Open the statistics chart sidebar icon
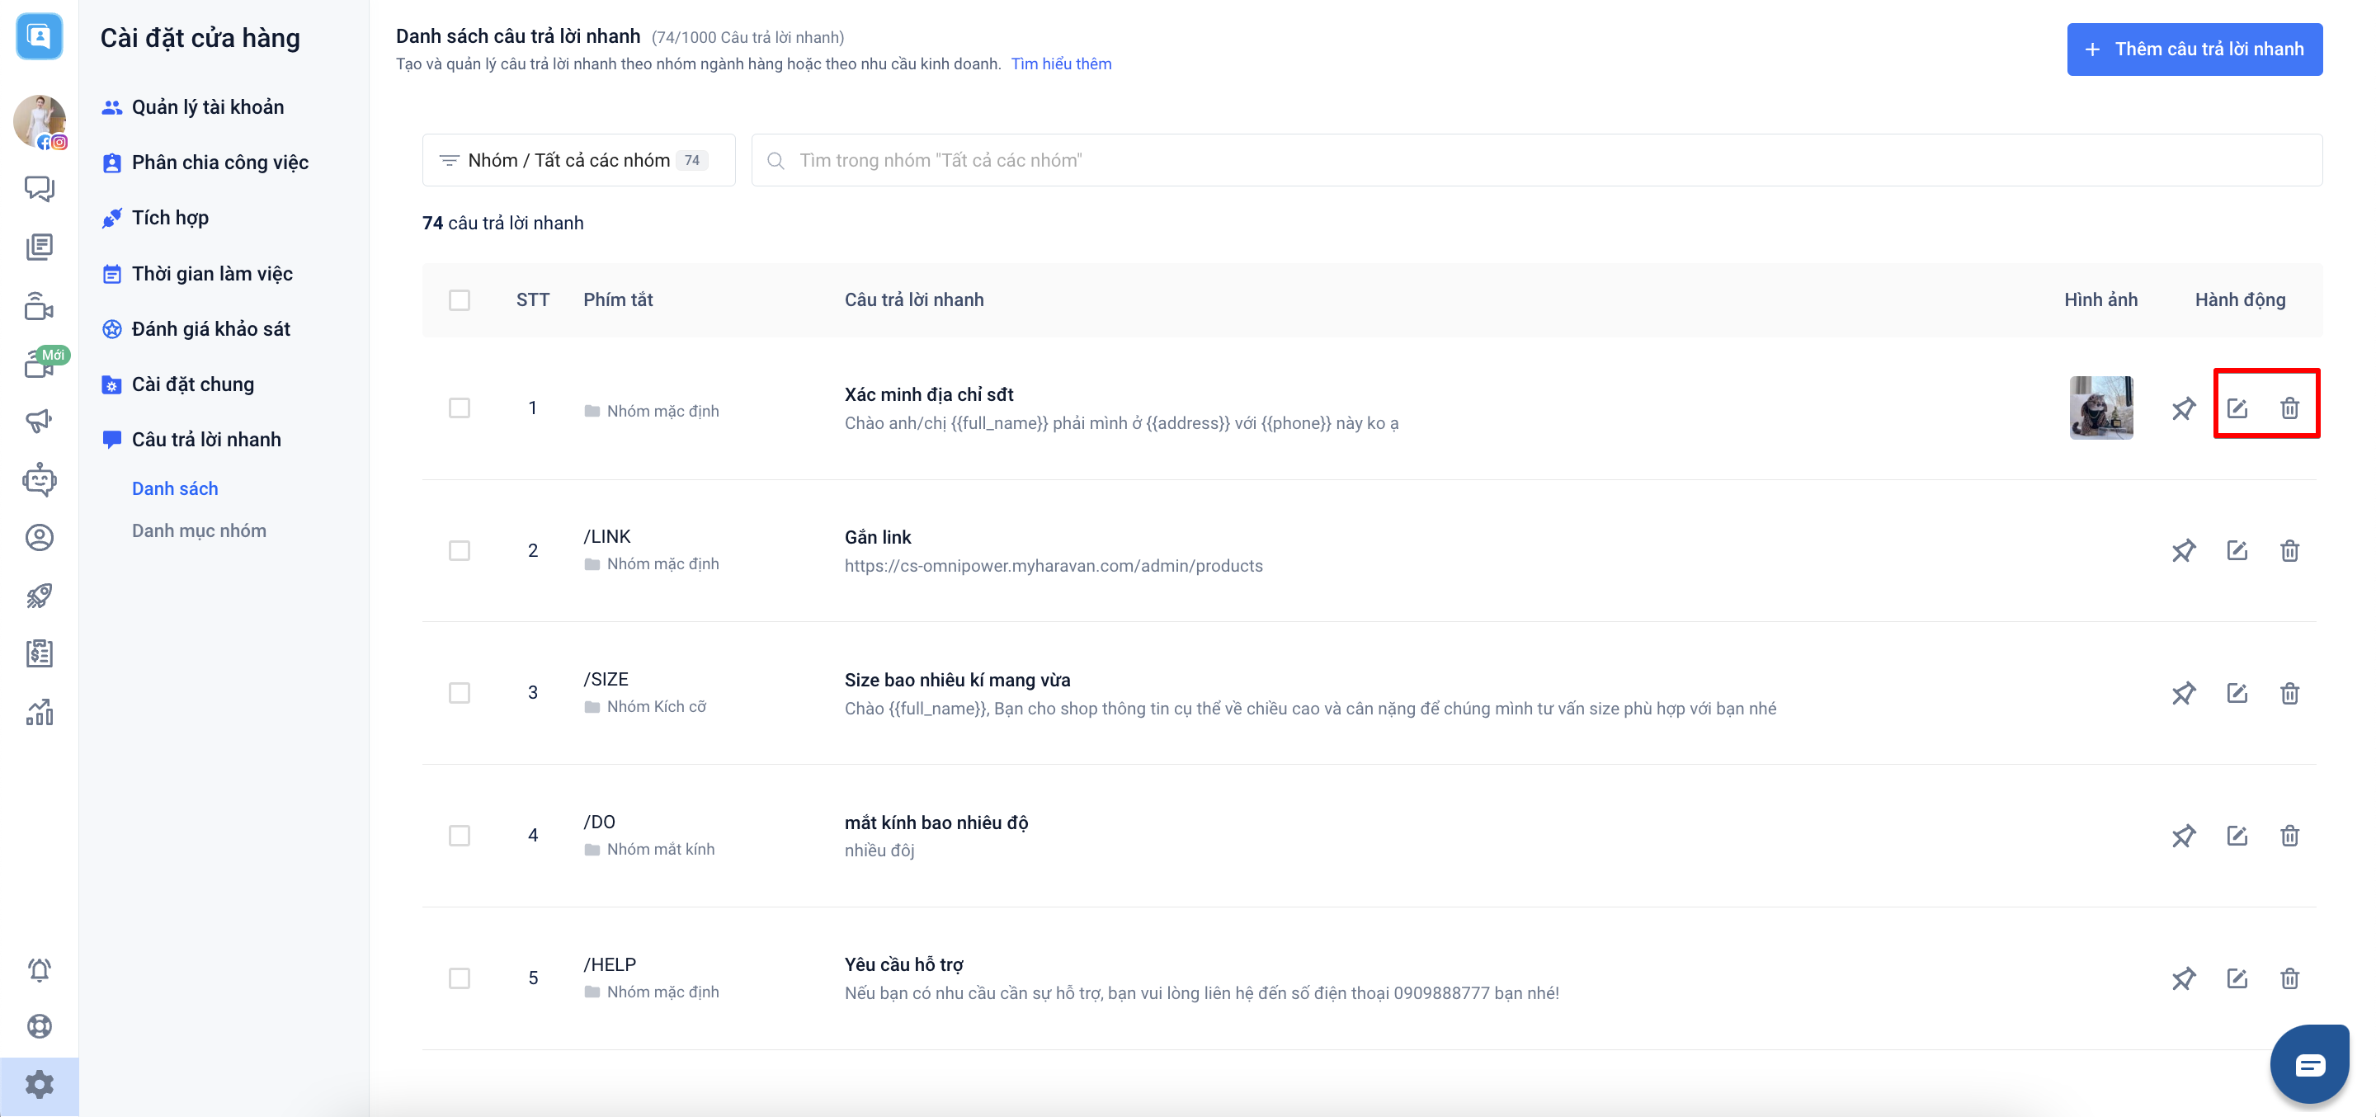Viewport: 2376px width, 1117px height. coord(39,711)
